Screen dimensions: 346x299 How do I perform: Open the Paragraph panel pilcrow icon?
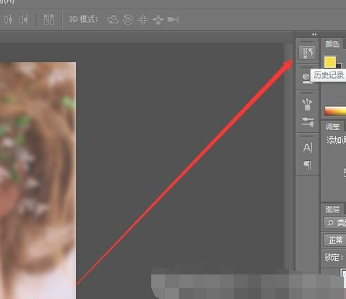308,165
